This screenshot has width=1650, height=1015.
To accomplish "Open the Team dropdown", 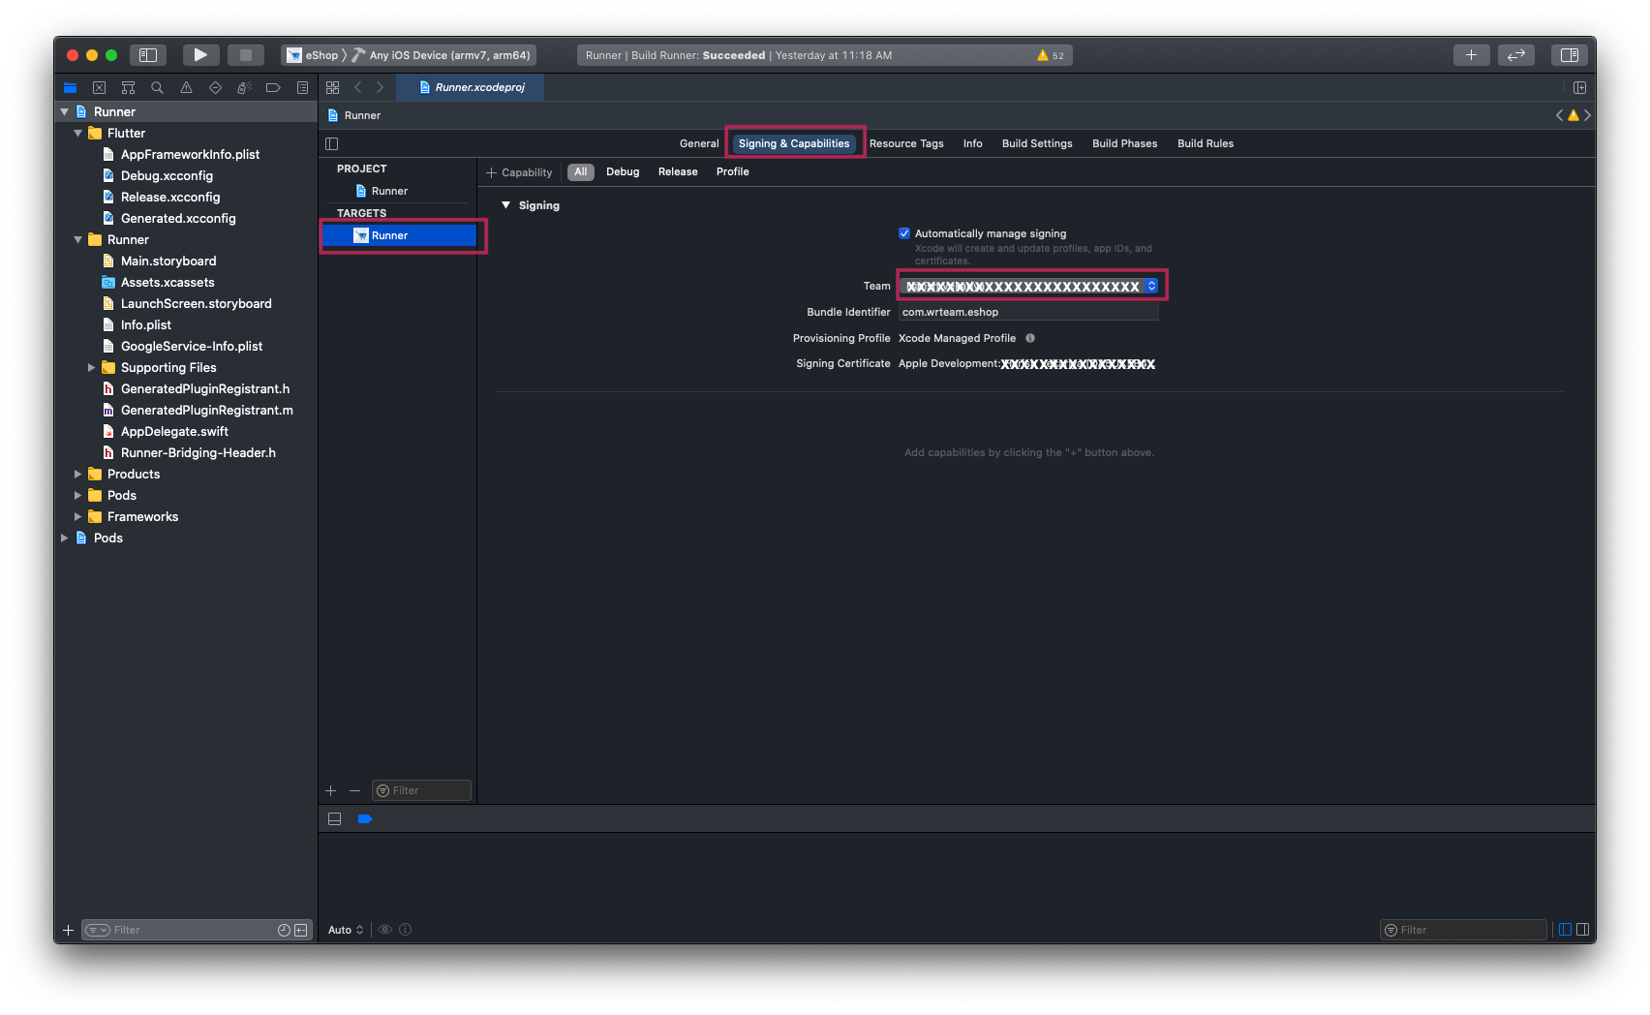I will click(x=1028, y=286).
